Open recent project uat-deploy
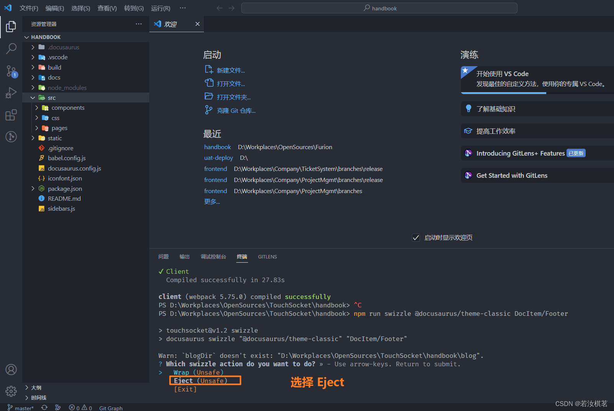 pyautogui.click(x=218, y=158)
